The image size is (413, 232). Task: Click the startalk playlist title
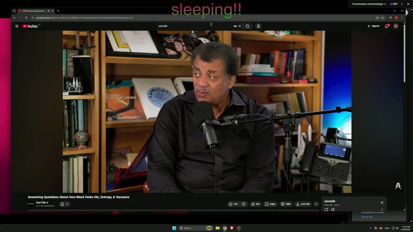[330, 201]
